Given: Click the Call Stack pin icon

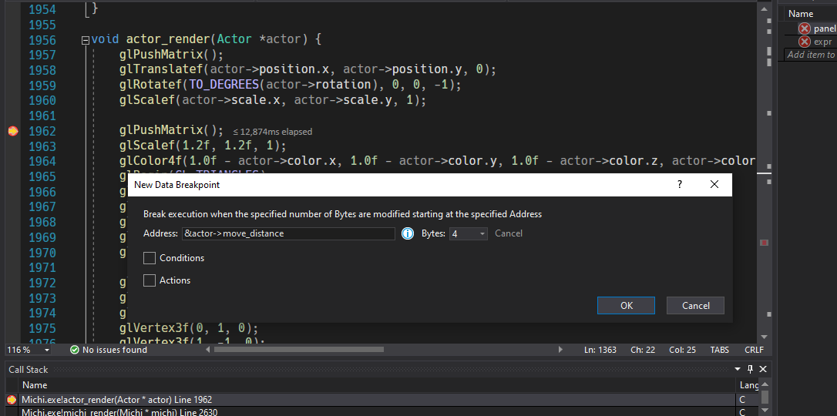Looking at the screenshot, I should [x=750, y=369].
